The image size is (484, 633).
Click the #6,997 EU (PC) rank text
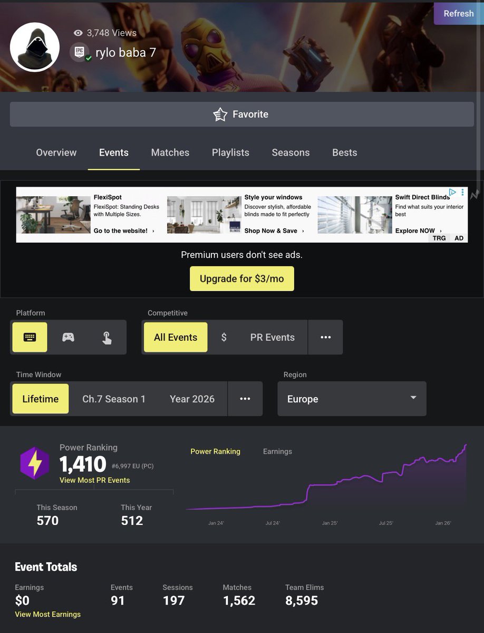133,466
